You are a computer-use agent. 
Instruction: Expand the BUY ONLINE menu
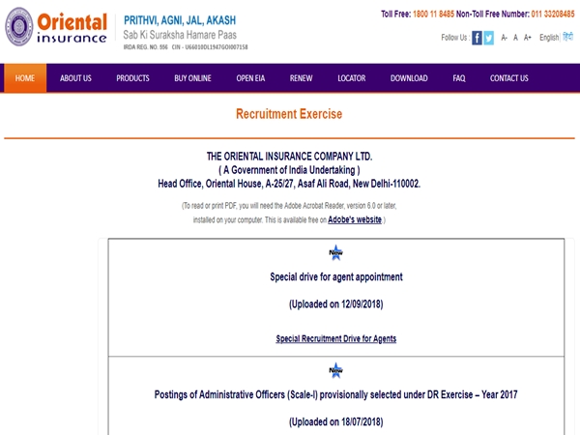(x=192, y=78)
